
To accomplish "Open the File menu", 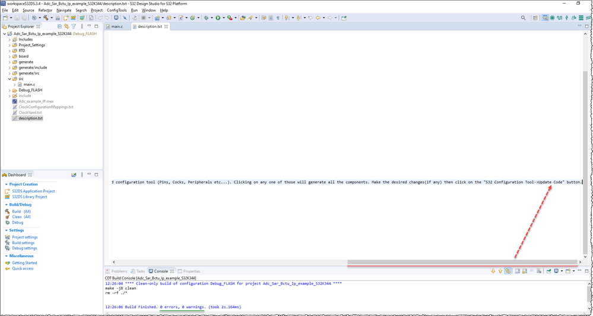I will click(5, 10).
